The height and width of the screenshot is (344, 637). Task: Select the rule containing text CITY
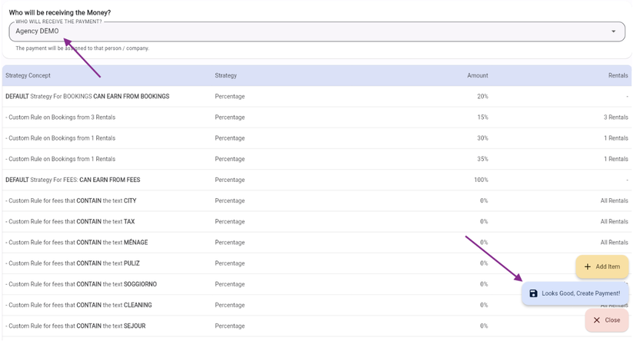317,201
